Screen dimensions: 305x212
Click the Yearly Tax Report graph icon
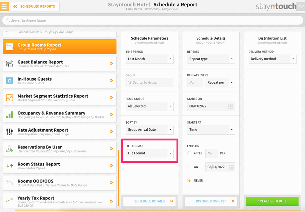pyautogui.click(x=9, y=199)
